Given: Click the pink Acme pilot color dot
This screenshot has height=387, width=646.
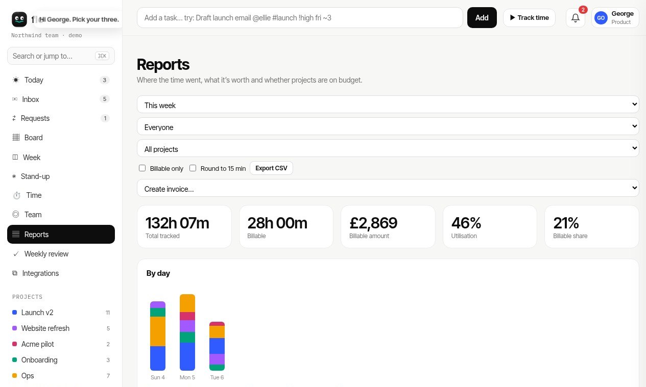Looking at the screenshot, I should (15, 344).
